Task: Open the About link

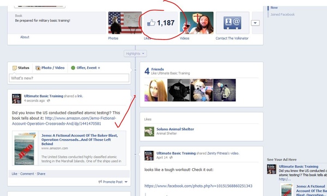Action: (25, 37)
